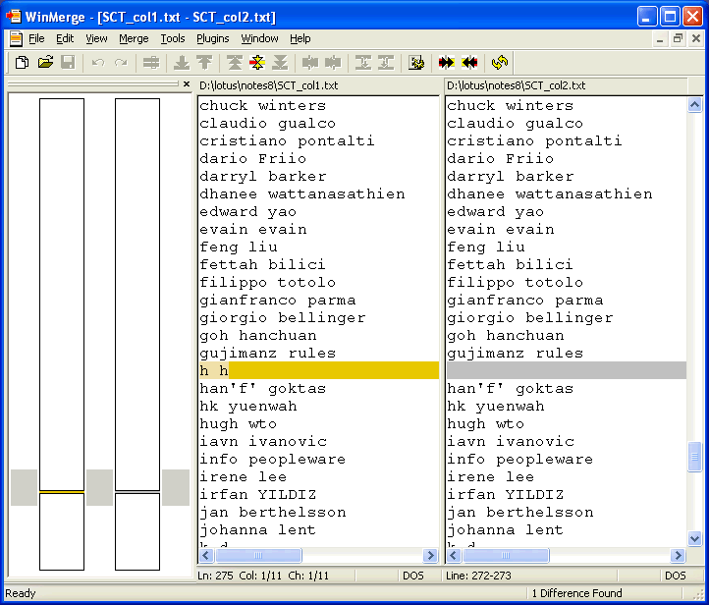Click the SCT_col2.txt path header
The width and height of the screenshot is (709, 605).
click(x=516, y=85)
